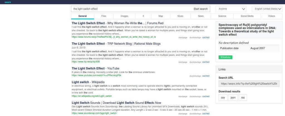Open The Light Switch Effect YouTube result
285x116 pixels.
pyautogui.click(x=95, y=68)
